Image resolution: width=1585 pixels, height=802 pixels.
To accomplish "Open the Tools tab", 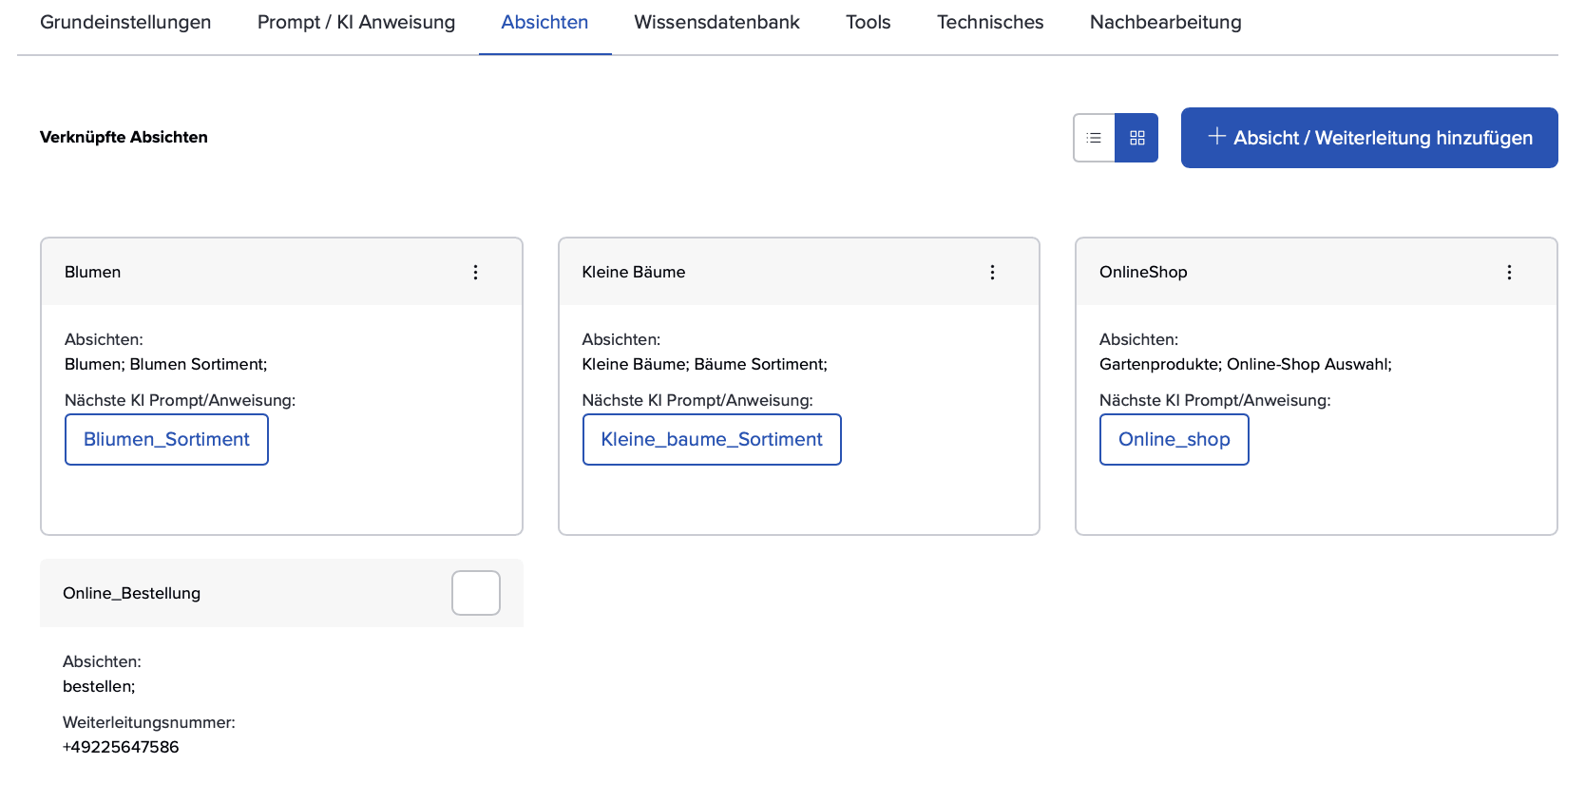I will tap(868, 23).
